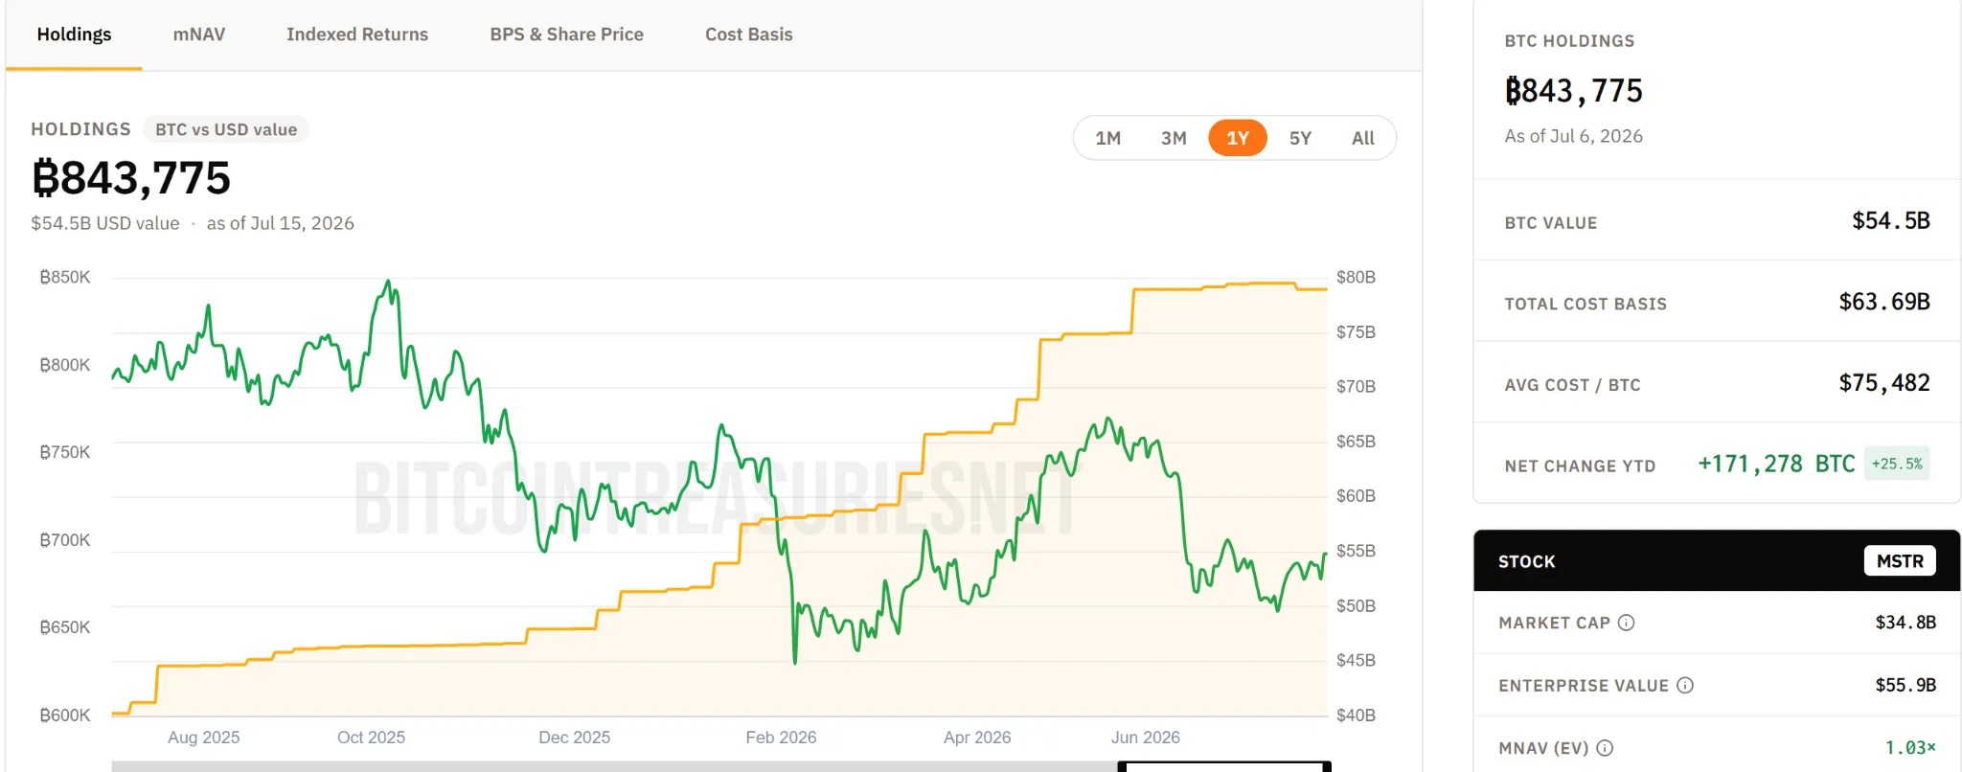The image size is (1962, 772).
Task: Click the +171,278 BTC net change value
Action: [1776, 464]
